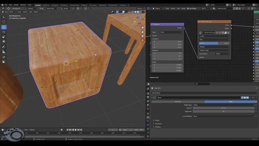Open Object properties tab icon
Viewport: 259px width, 146px height.
coord(148,114)
